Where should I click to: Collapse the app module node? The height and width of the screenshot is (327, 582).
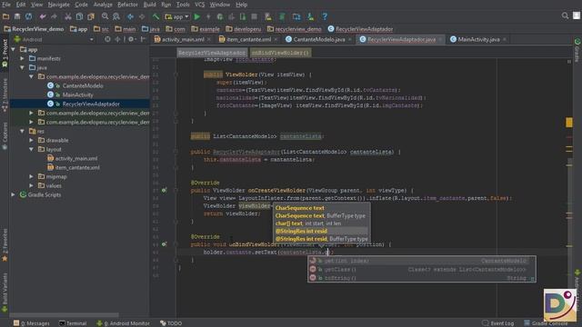[x=14, y=49]
